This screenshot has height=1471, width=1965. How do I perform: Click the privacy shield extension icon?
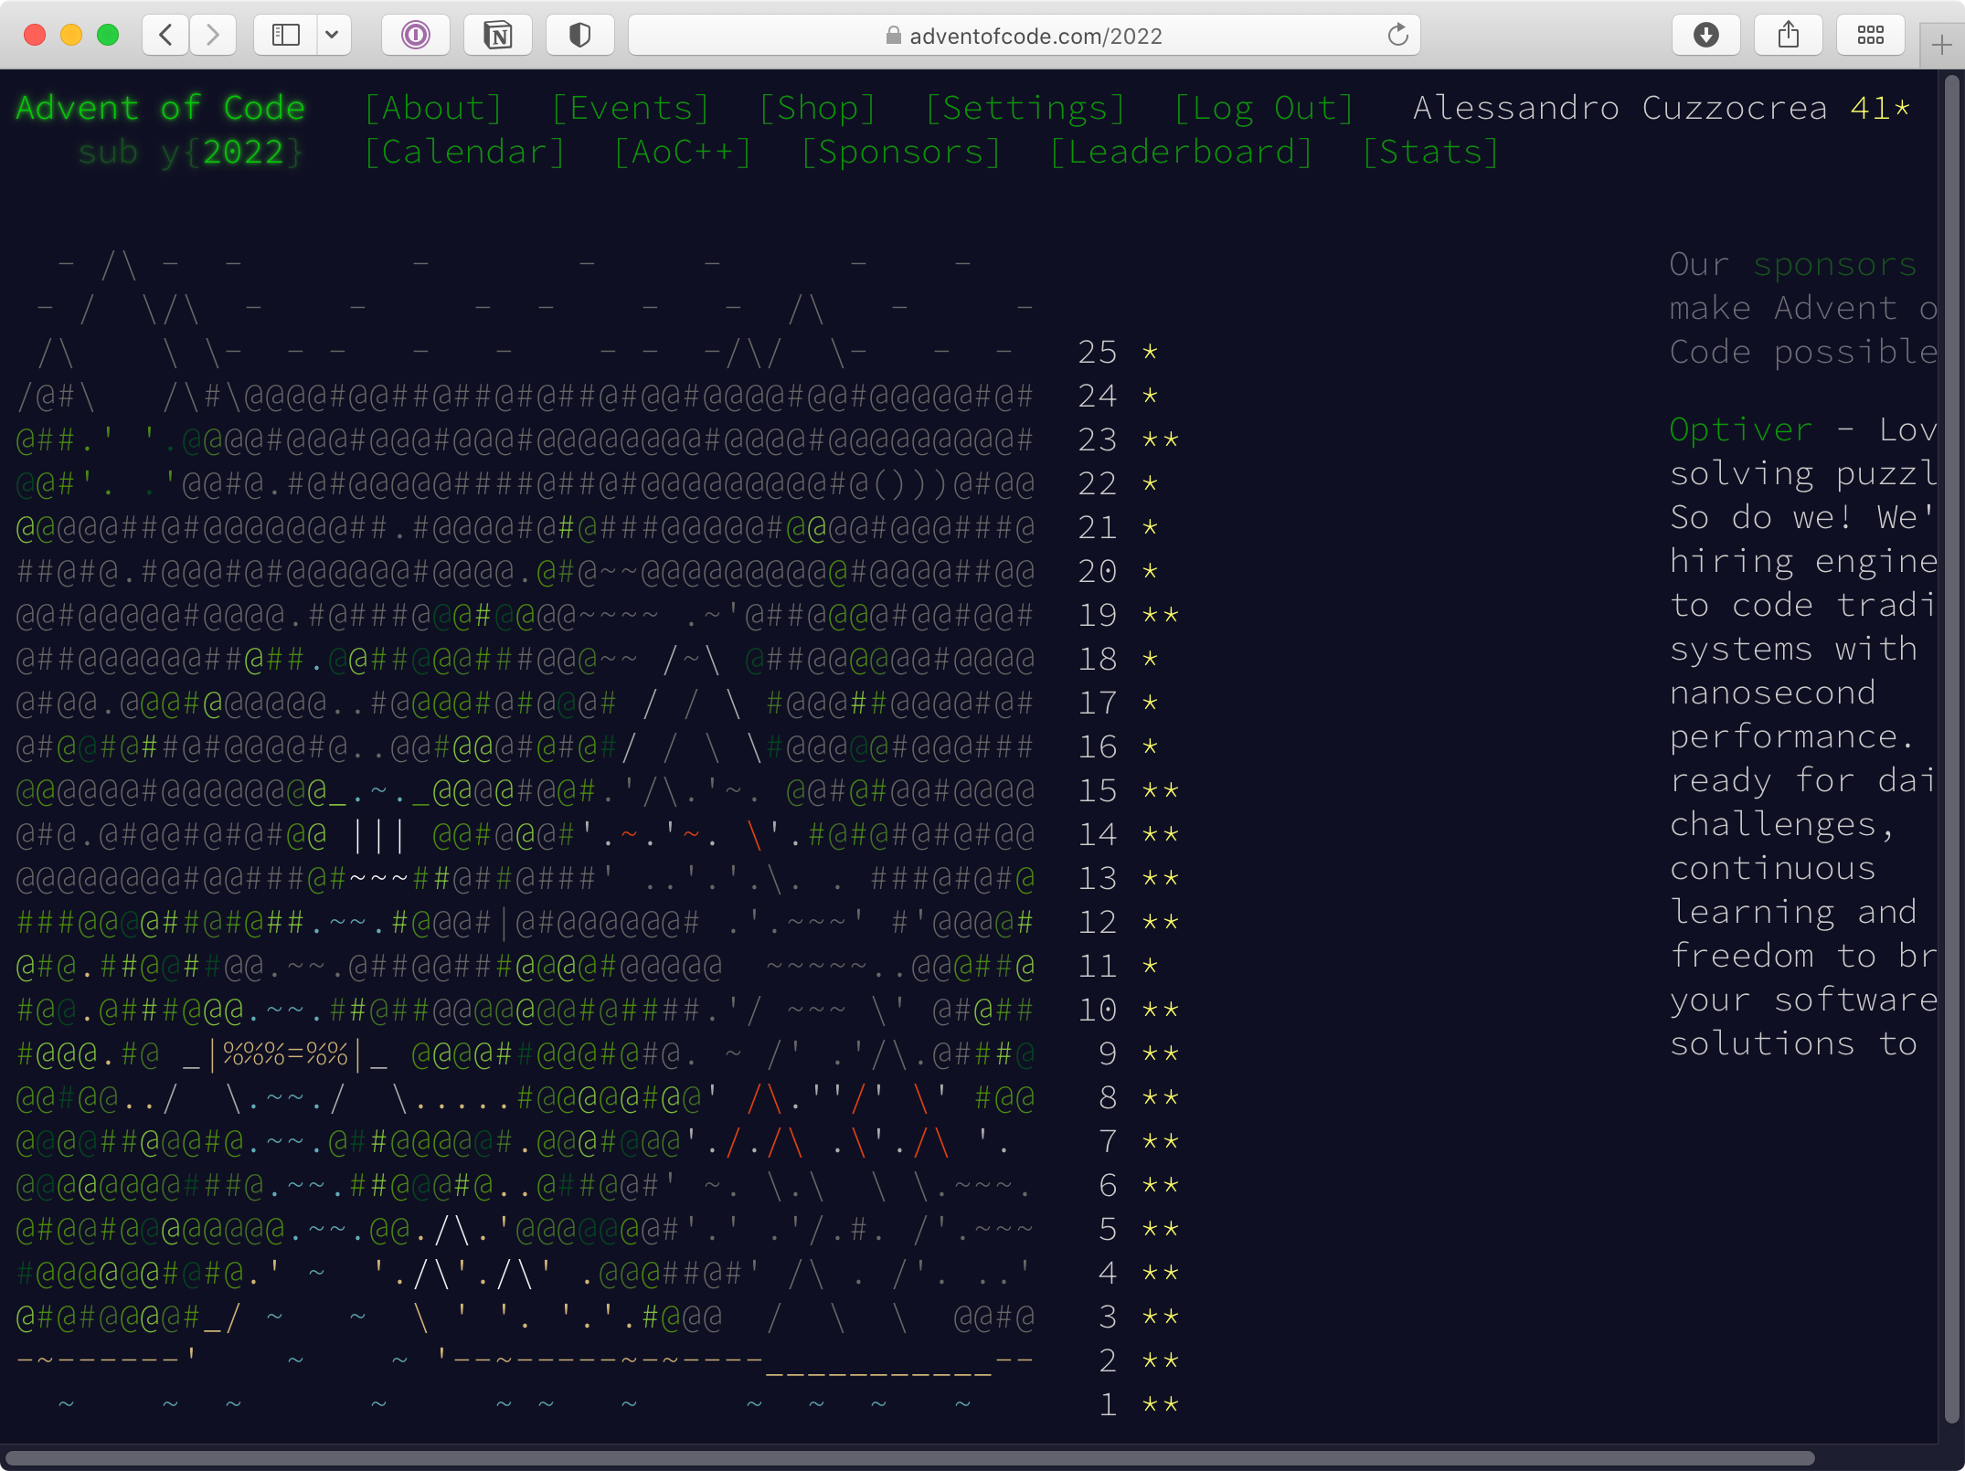coord(580,35)
